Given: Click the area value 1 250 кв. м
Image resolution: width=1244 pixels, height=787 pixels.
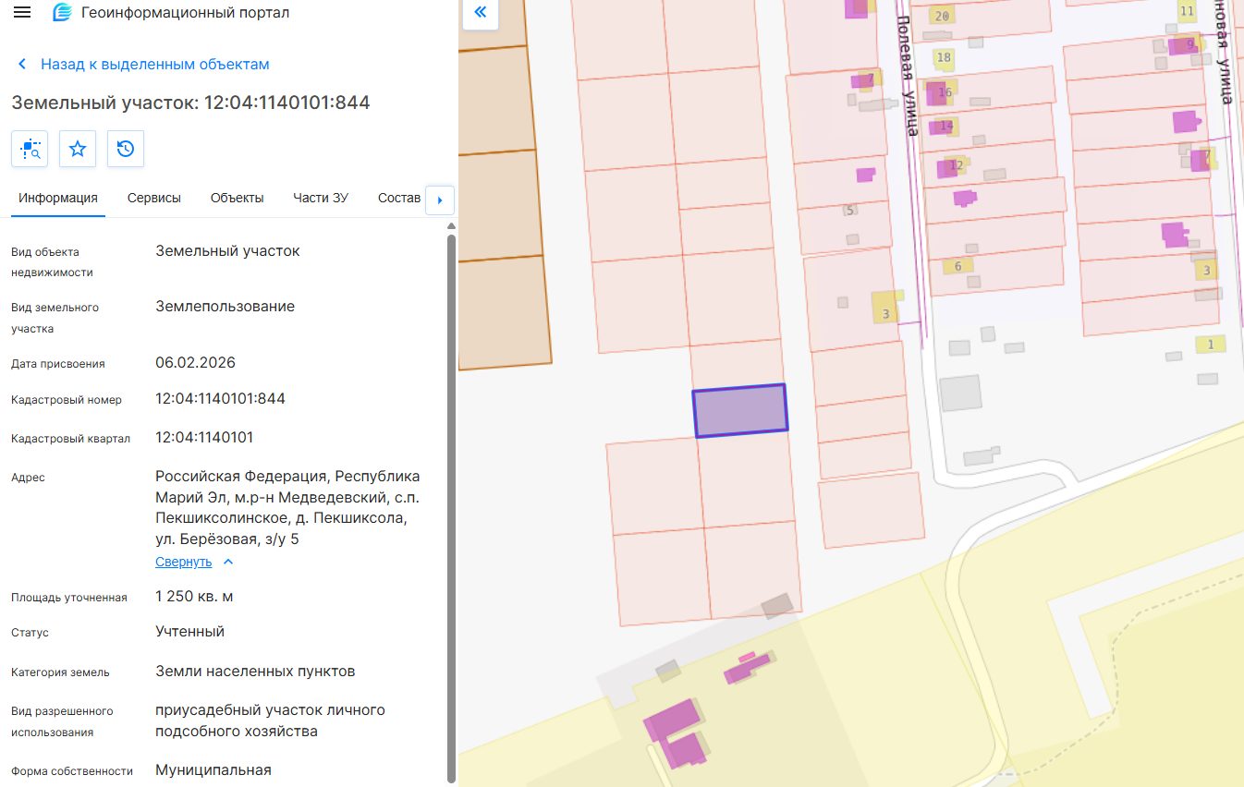Looking at the screenshot, I should (x=194, y=597).
